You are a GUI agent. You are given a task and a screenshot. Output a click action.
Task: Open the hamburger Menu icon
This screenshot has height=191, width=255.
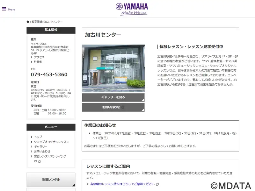(4, 9)
